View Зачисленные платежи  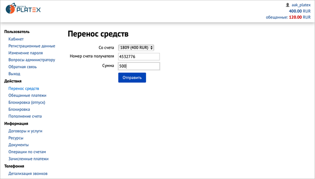28,159
